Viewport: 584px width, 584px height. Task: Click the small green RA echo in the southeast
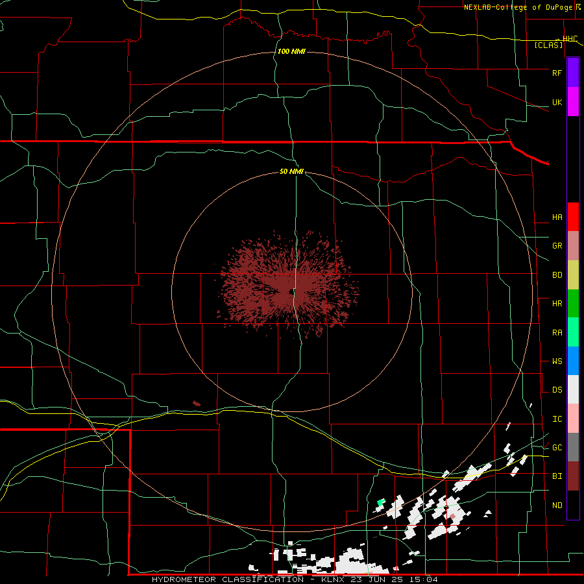pos(381,502)
